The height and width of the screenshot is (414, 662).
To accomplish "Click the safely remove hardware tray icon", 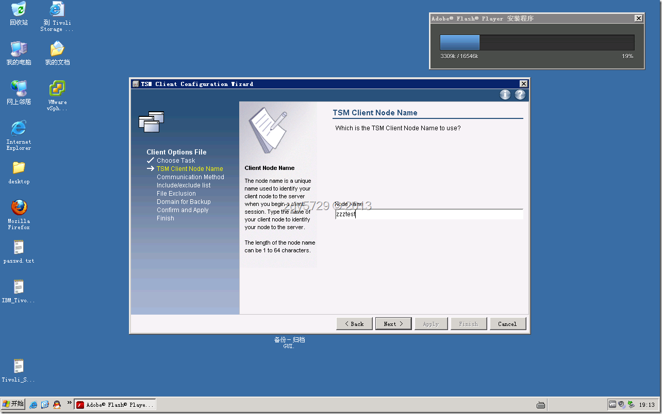I will [x=631, y=405].
